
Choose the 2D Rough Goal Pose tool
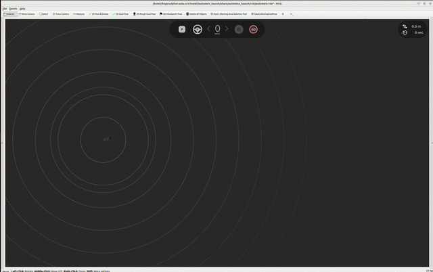144,14
